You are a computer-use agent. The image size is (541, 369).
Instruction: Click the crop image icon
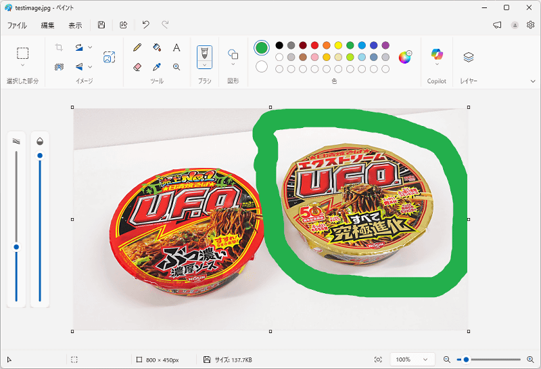(x=59, y=47)
